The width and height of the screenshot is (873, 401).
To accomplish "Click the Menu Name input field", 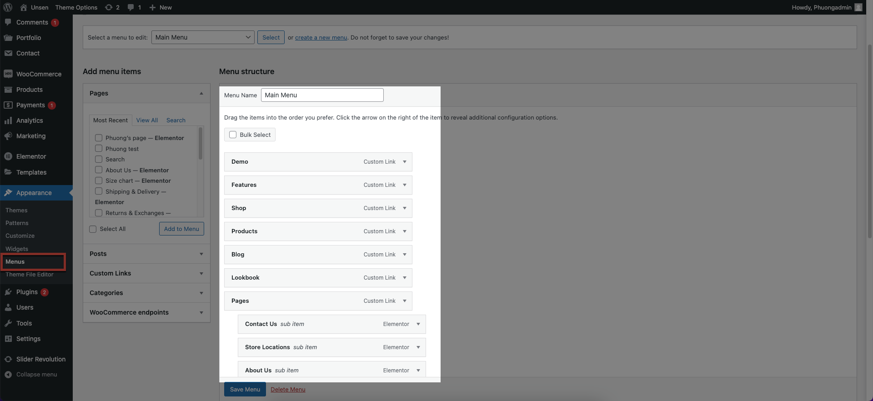I will point(322,95).
